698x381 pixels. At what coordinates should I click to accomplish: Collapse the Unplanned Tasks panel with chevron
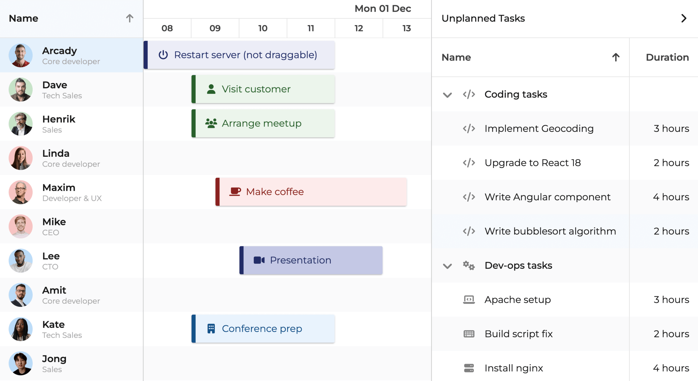pos(684,18)
